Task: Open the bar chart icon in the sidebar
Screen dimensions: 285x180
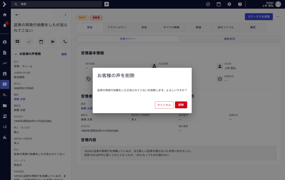Action: 5,137
